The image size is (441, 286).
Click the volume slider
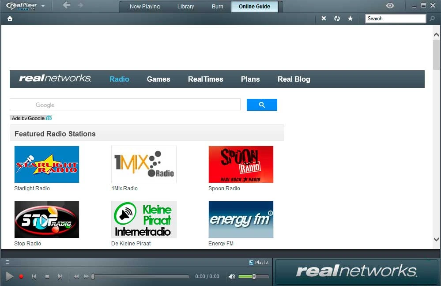[x=253, y=277]
